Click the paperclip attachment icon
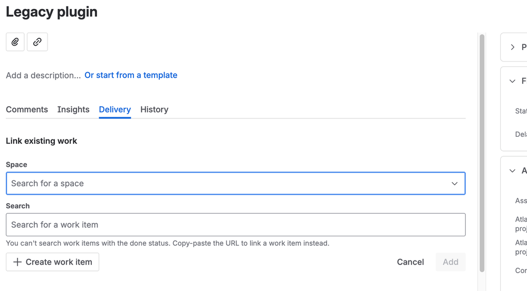This screenshot has height=291, width=527. coord(15,42)
